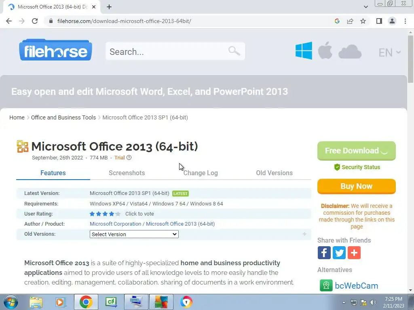This screenshot has width=414, height=310.
Task: Click the site lock icon in address bar
Action: [x=51, y=21]
